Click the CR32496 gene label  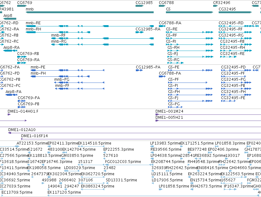click(222, 3)
